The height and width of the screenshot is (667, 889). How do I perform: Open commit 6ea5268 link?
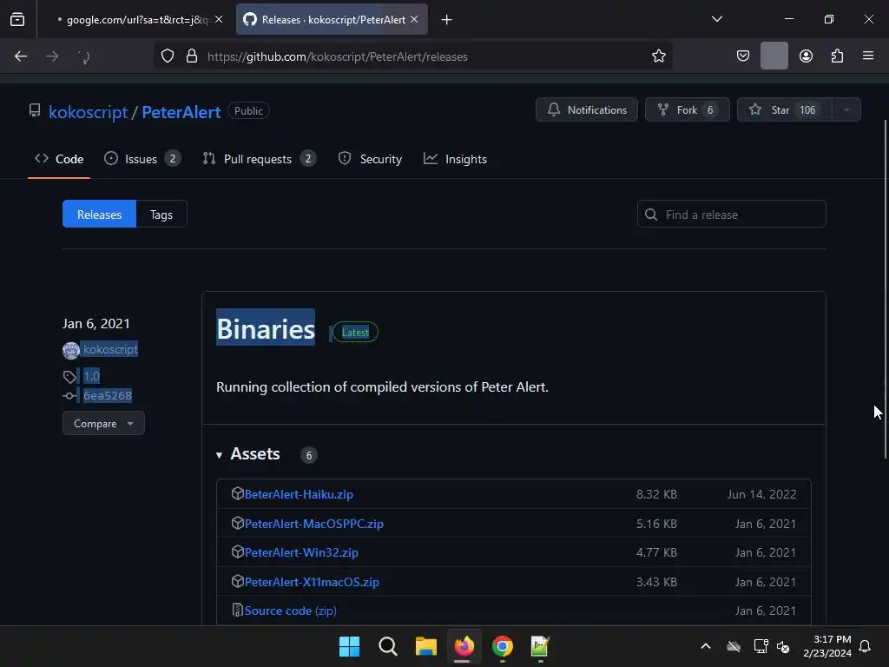tap(108, 395)
